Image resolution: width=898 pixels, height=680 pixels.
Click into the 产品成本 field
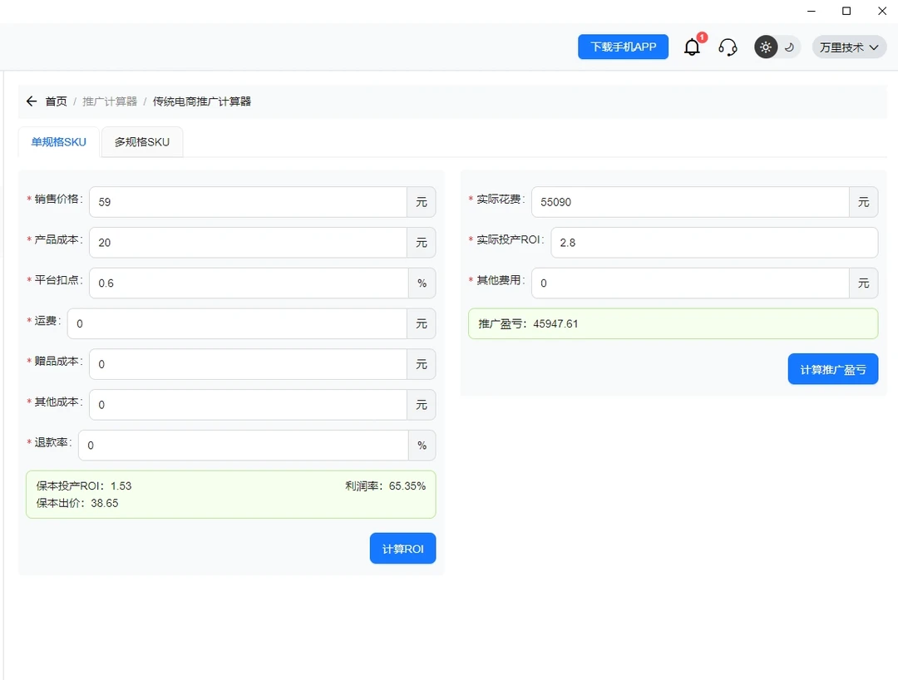click(248, 243)
